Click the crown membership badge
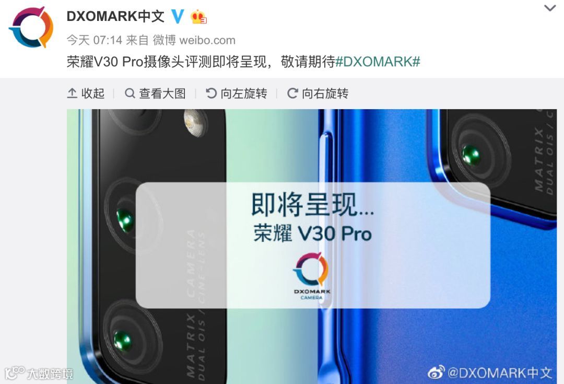 click(x=198, y=17)
